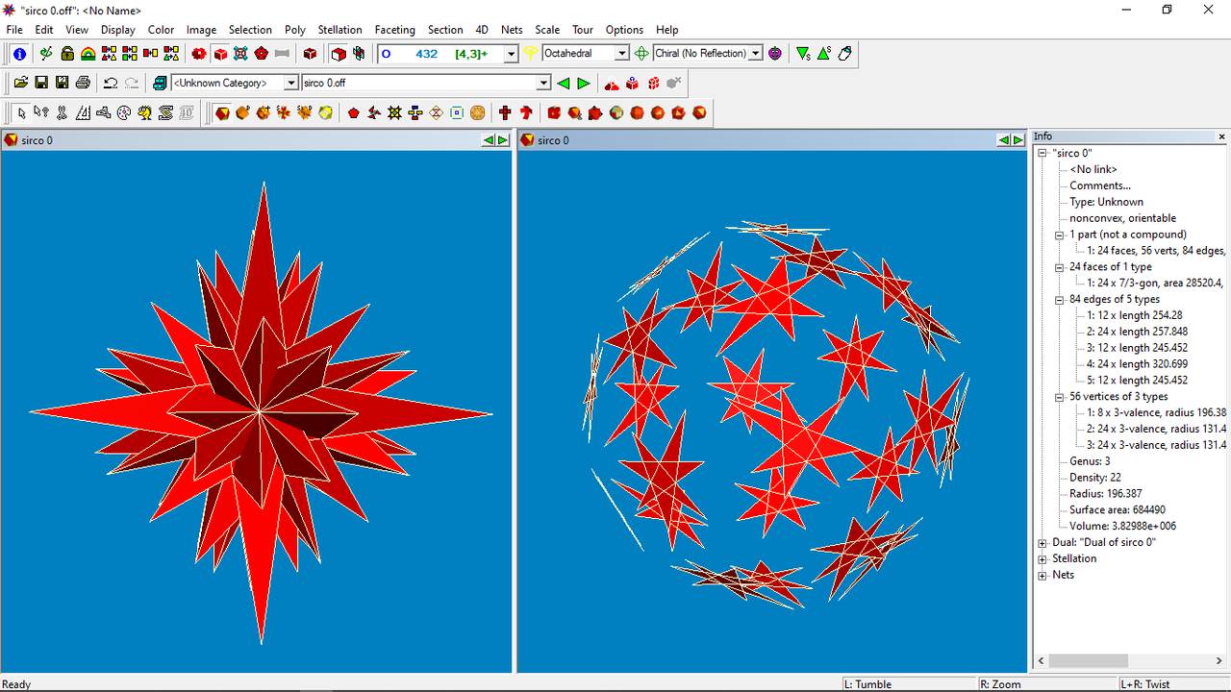
Task: Click left view's green left arrow button
Action: 489,140
